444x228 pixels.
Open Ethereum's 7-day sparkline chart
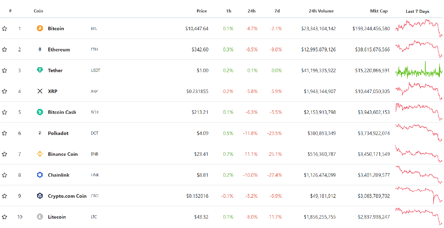tap(419, 49)
